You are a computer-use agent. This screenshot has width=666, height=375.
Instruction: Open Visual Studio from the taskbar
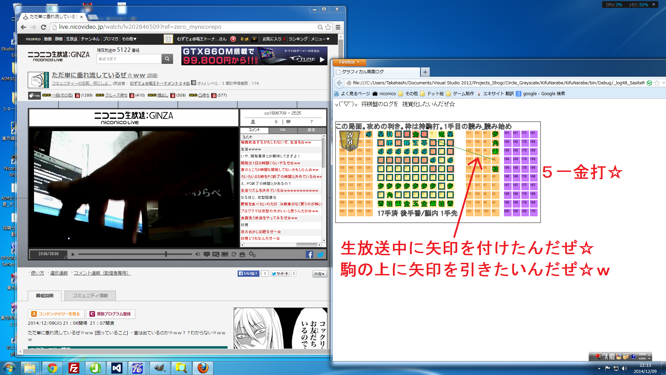coord(117,368)
